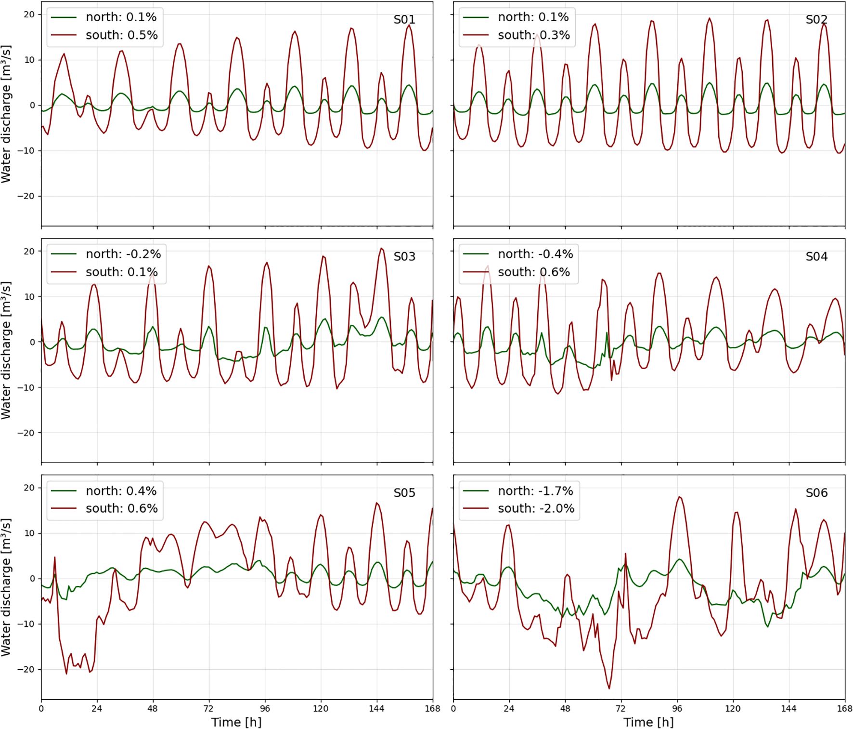This screenshot has height=729, width=853.
Task: Click the S01 panel label
Action: tap(404, 20)
